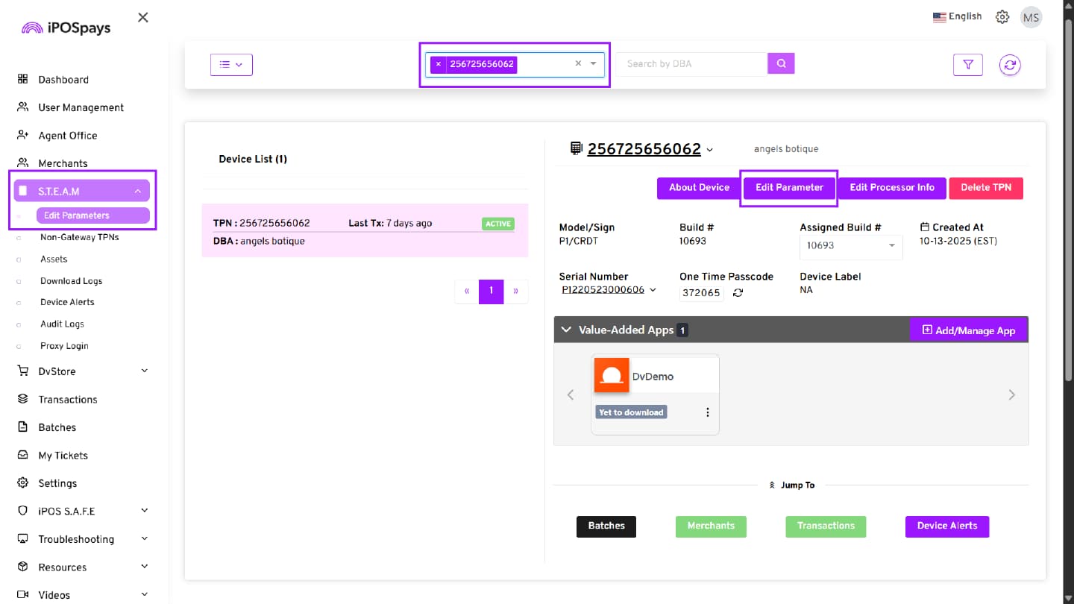
Task: Remove the 256725656062 TPN tag
Action: pyautogui.click(x=439, y=64)
